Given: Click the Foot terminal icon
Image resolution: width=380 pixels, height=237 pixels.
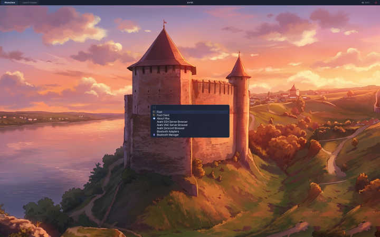Looking at the screenshot, I should click(154, 112).
